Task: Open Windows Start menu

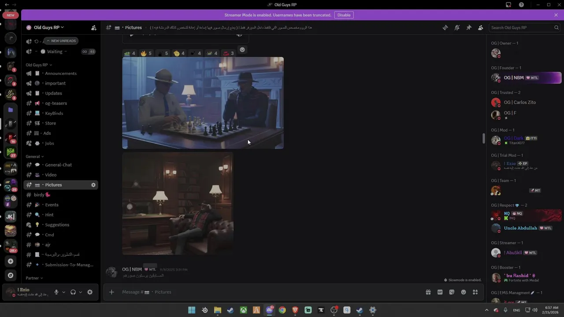Action: 192,310
